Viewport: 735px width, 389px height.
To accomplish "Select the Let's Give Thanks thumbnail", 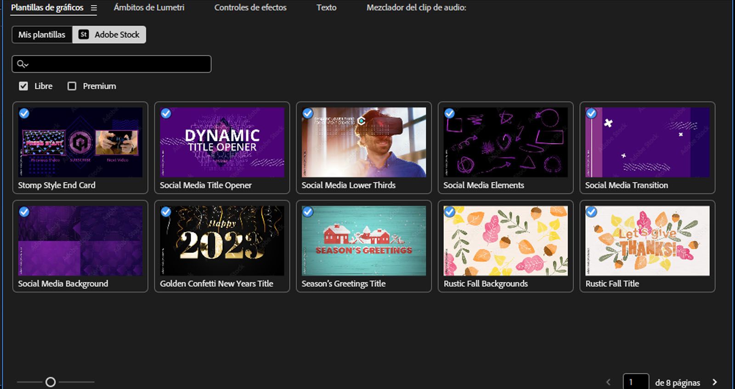I will click(x=647, y=241).
